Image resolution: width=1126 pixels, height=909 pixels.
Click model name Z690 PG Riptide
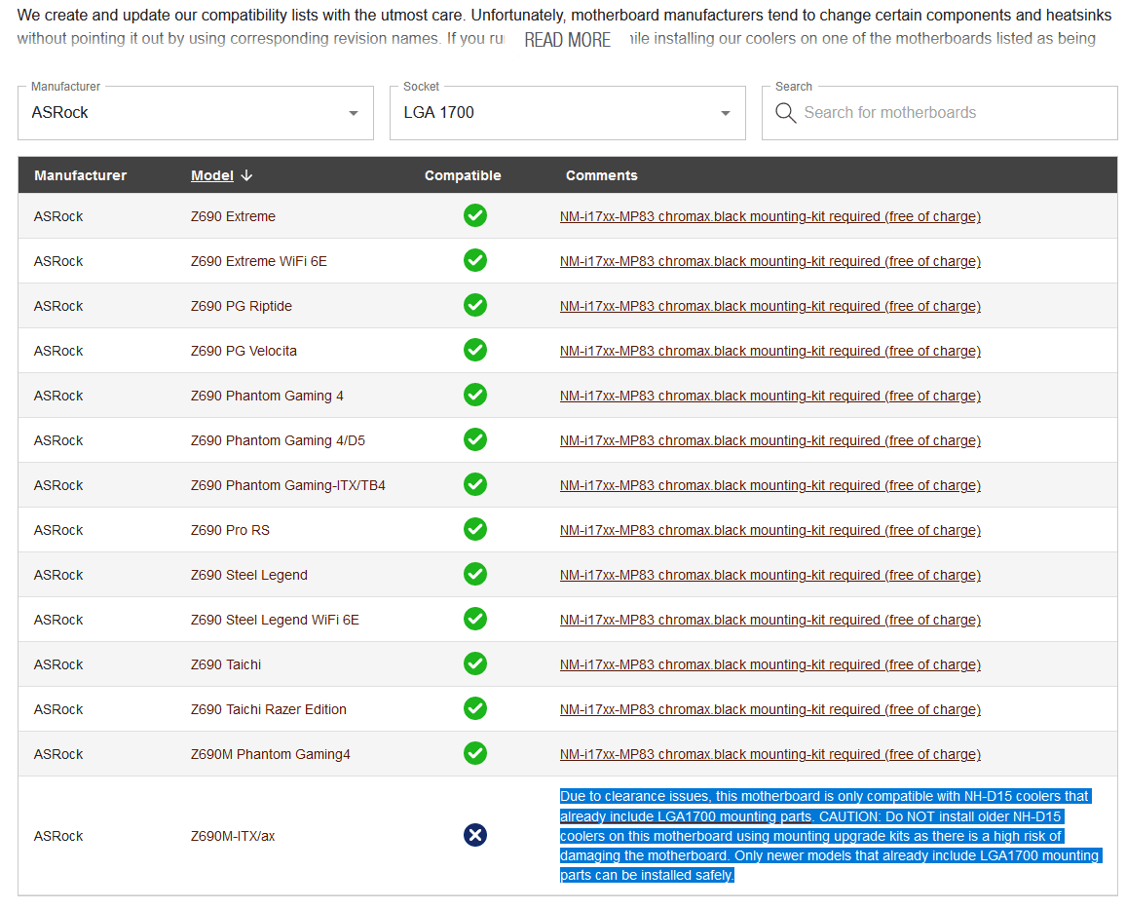(242, 306)
